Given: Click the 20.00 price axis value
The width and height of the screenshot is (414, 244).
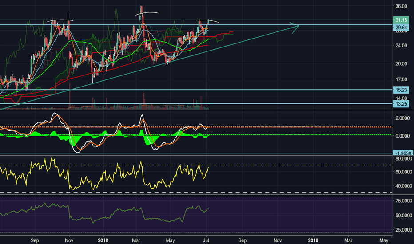Looking at the screenshot, I should [x=401, y=63].
